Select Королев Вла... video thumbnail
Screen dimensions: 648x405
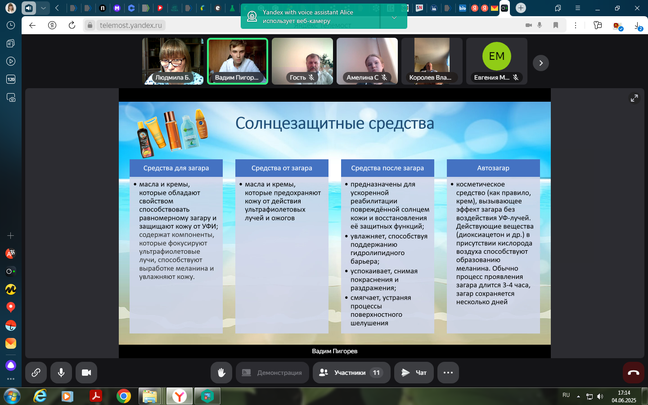(432, 61)
